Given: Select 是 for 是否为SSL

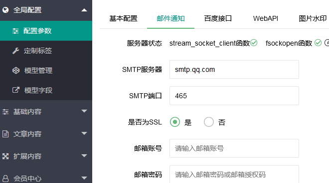Looking at the screenshot, I should tap(175, 122).
